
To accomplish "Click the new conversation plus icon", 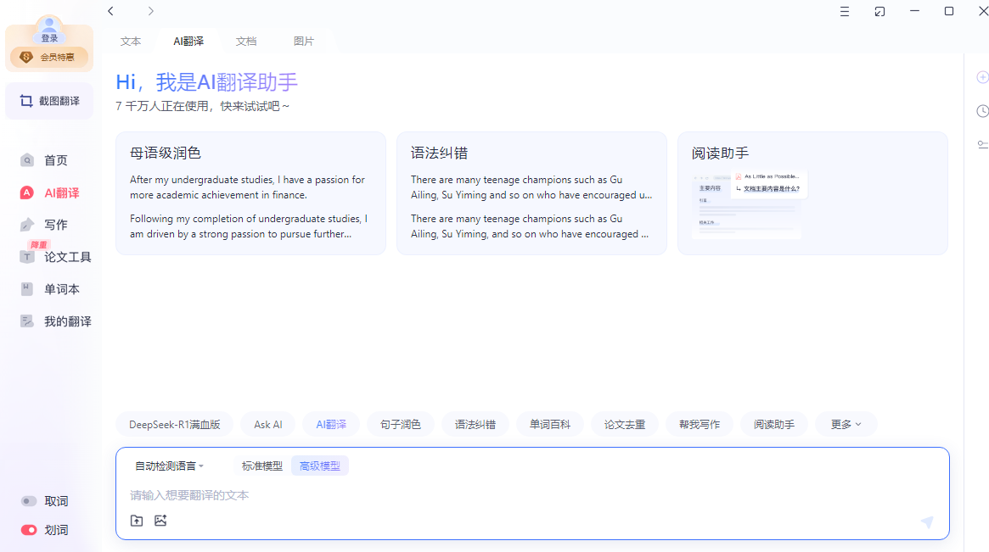I will (x=982, y=78).
